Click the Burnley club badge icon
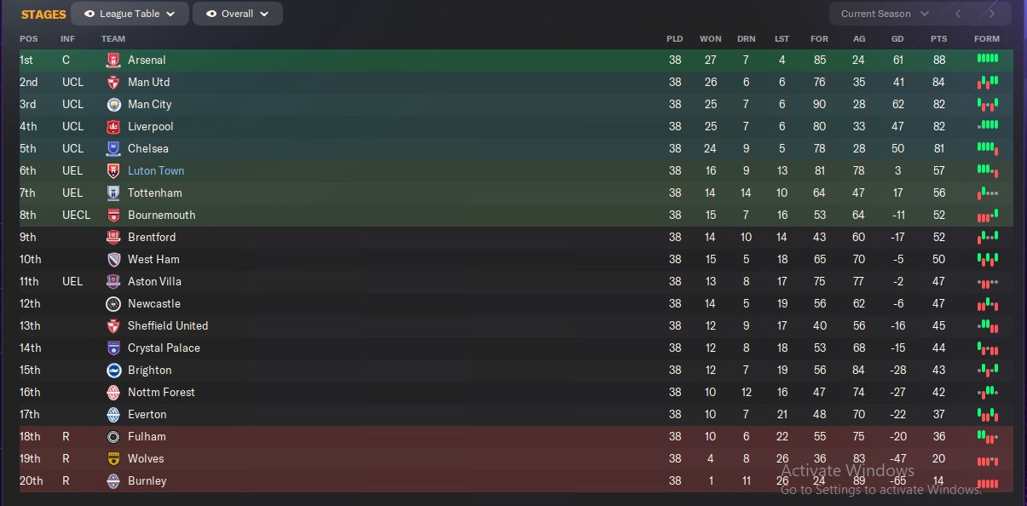This screenshot has width=1027, height=506. click(113, 481)
